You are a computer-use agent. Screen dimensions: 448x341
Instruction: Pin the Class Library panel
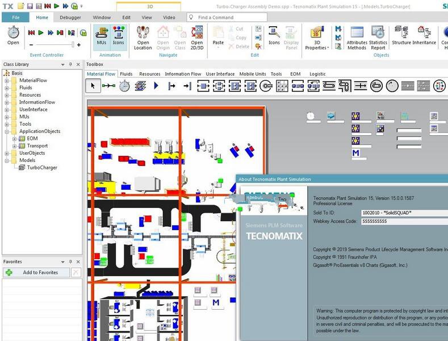(70, 65)
